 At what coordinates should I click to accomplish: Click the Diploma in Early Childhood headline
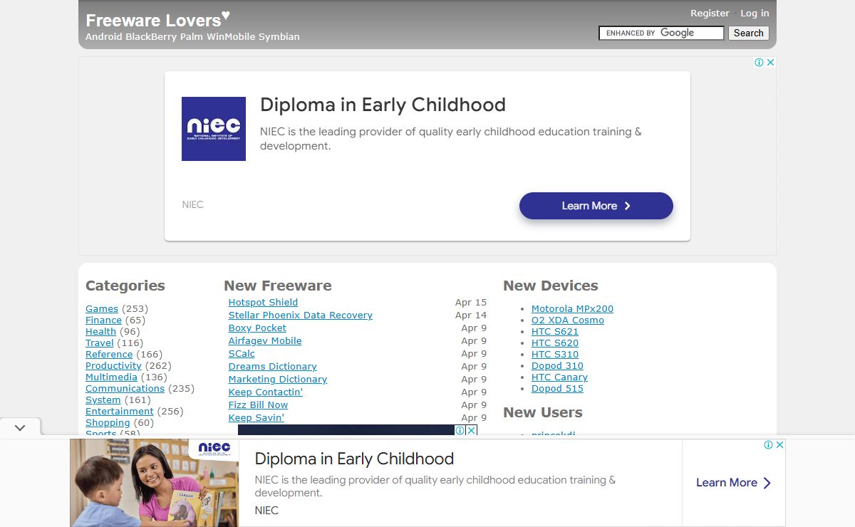pyautogui.click(x=383, y=105)
